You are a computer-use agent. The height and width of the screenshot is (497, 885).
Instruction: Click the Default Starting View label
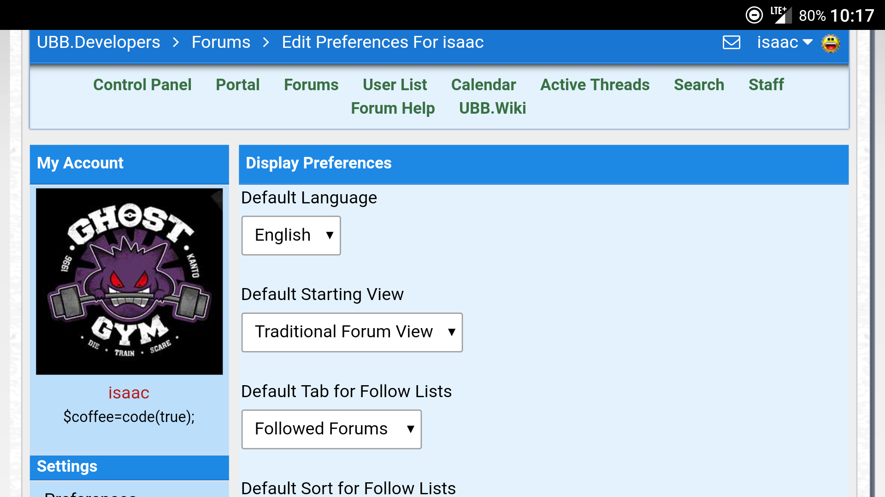[322, 295]
